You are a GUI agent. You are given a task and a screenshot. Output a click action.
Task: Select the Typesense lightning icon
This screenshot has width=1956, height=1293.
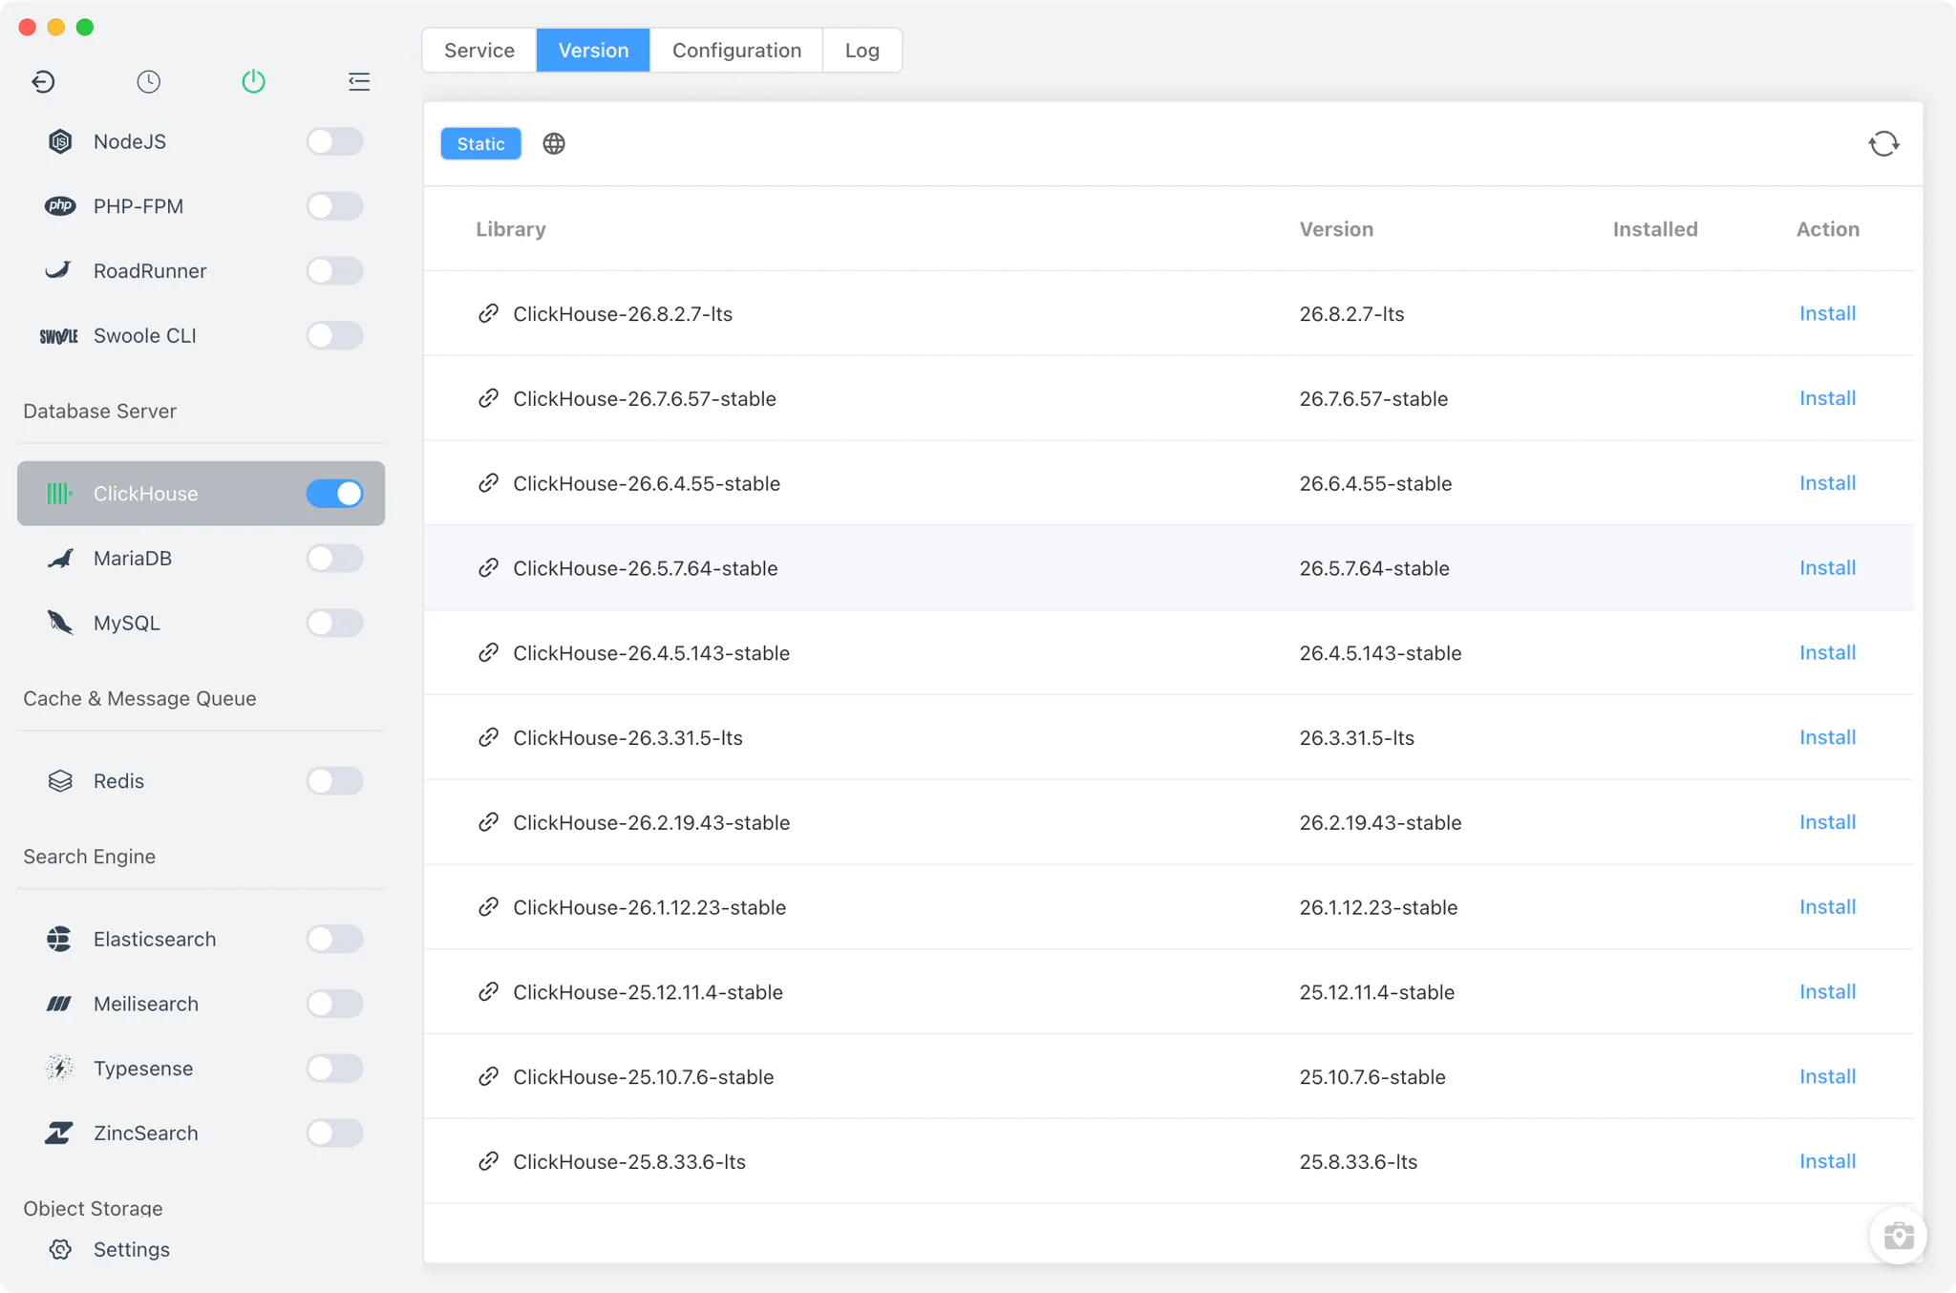point(60,1068)
